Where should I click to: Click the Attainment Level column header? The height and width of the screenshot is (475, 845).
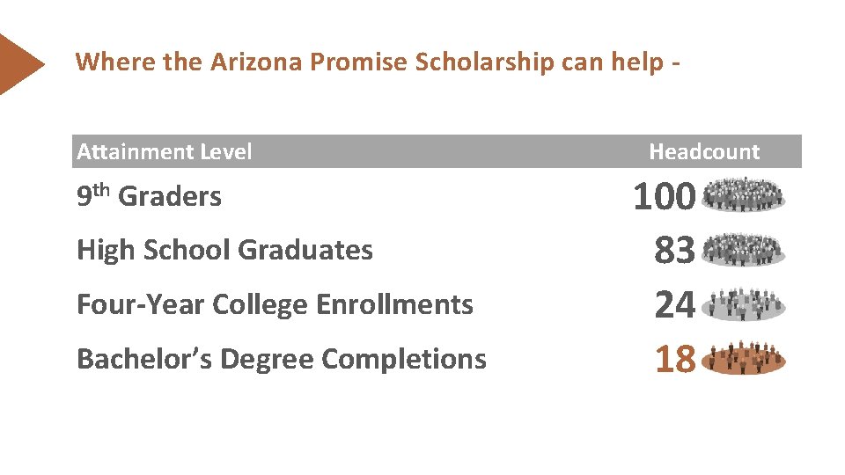165,151
